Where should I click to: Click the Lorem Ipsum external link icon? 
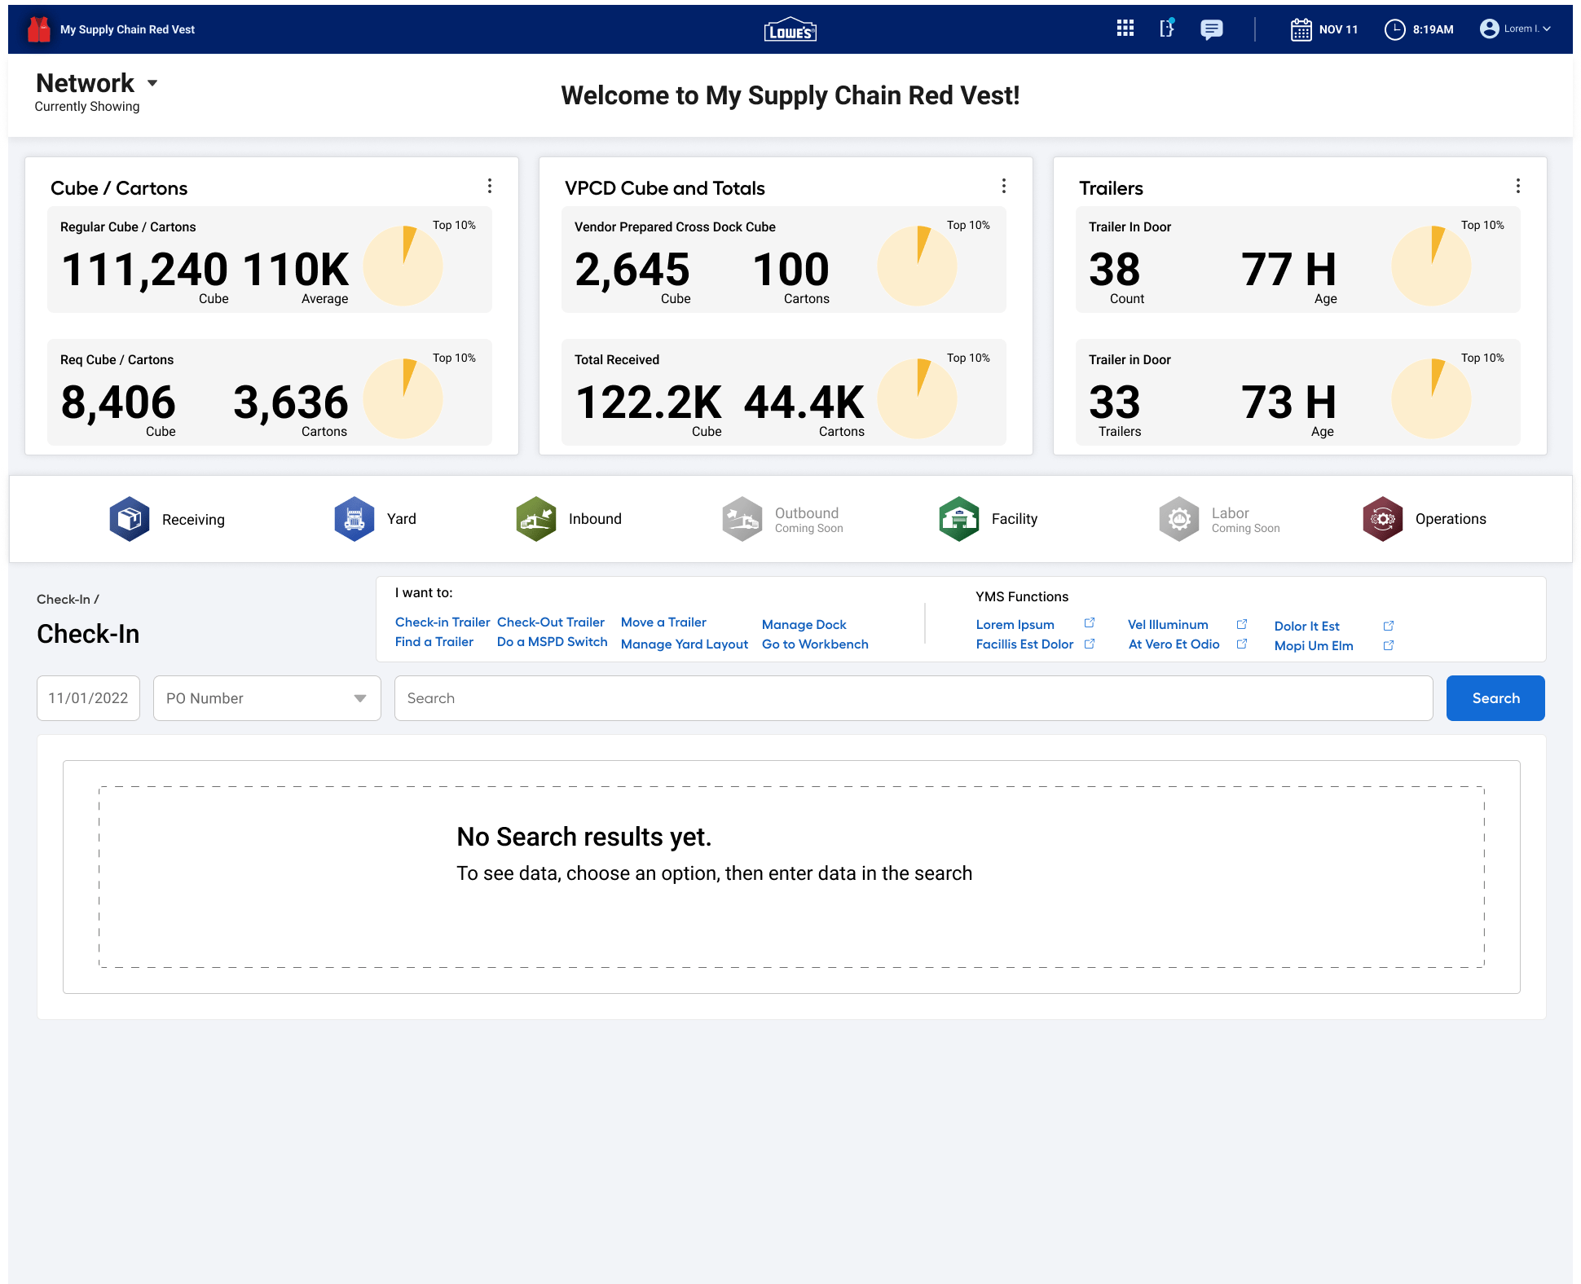[1090, 623]
